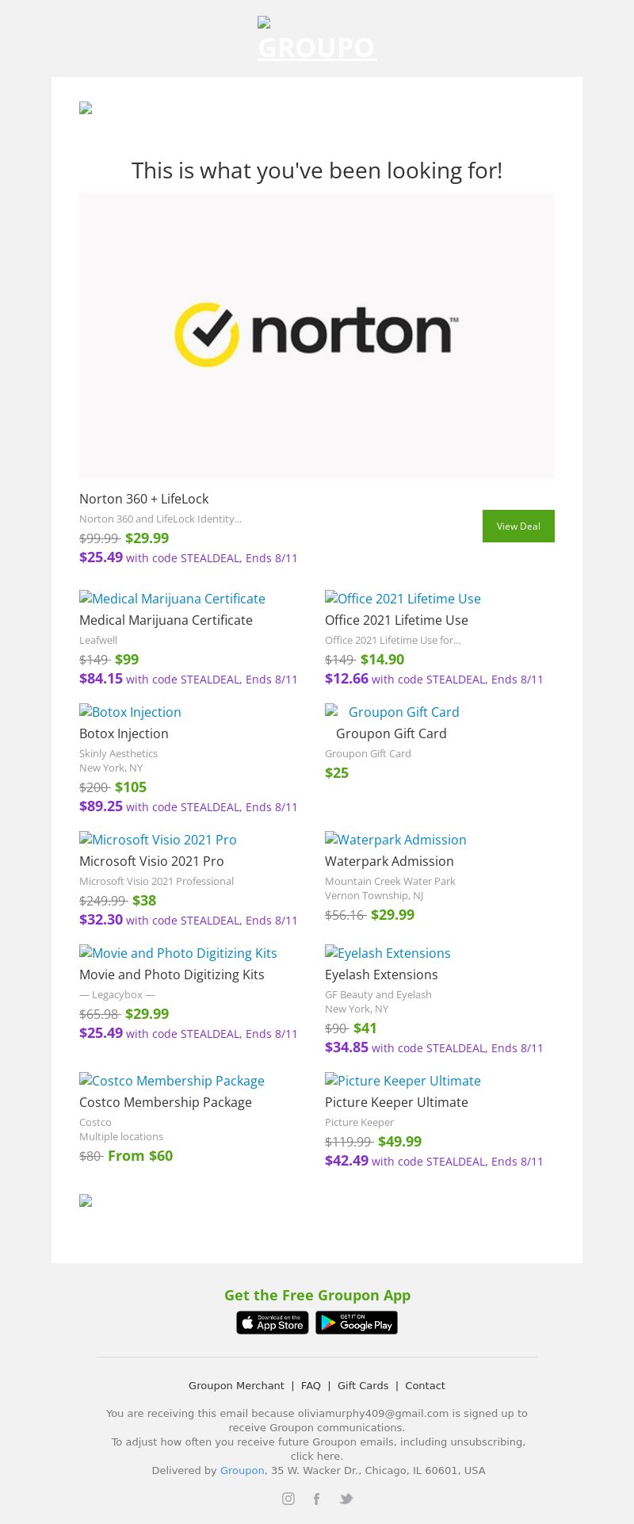Open the Microsoft Visio 2021 Pro image link
This screenshot has width=634, height=1524.
coord(158,840)
